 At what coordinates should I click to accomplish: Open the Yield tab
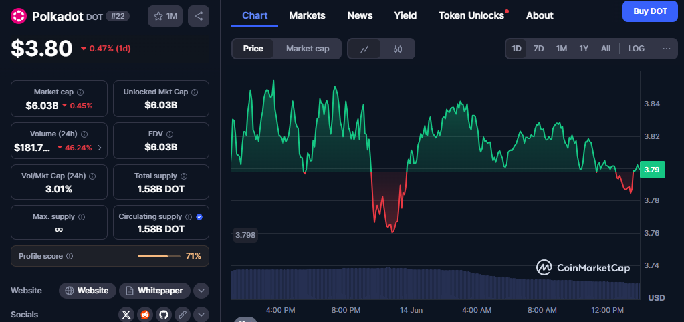(405, 15)
